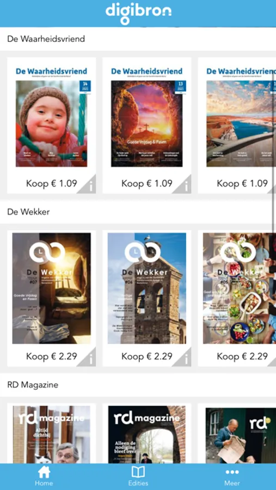Show info for Waarheidsvriend issue 14
The width and height of the screenshot is (276, 490).
88,185
